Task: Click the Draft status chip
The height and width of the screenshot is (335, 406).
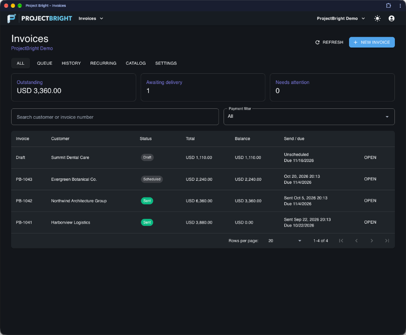Action: (x=147, y=157)
